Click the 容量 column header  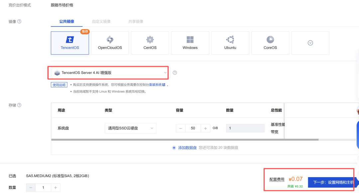179,110
